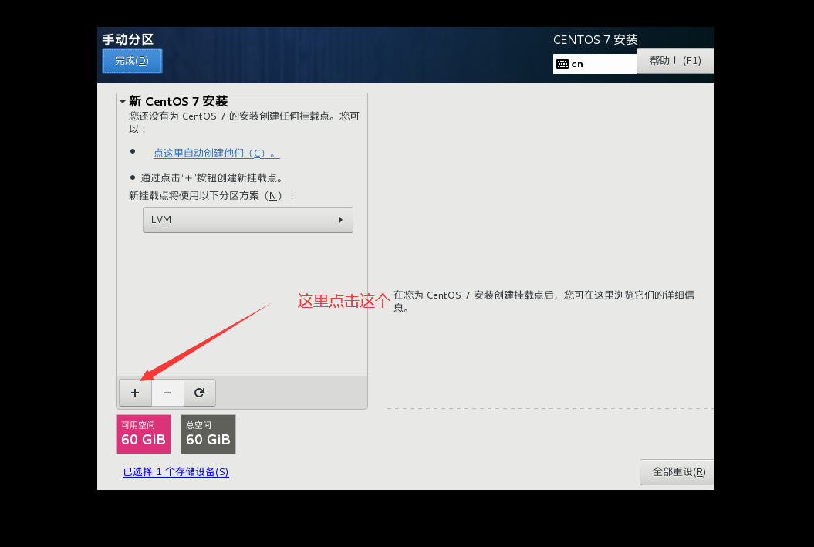Open the 已选择 1 个存储设备(S) link
814x547 pixels.
pos(175,471)
